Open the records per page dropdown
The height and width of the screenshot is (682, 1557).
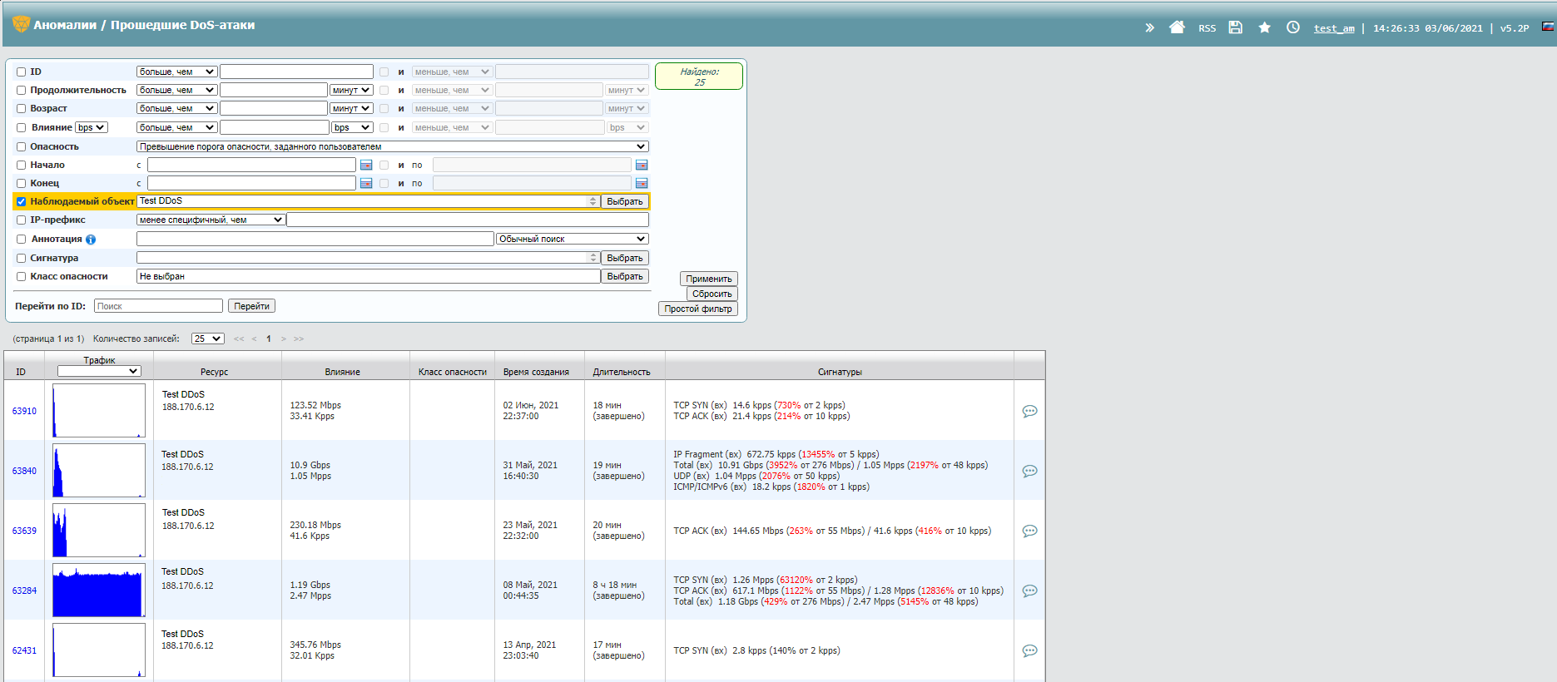click(207, 339)
